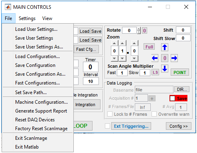Viewport: 197px width, 153px height.
Task: Open the Ext Triggering... dialog
Action: 131,126
